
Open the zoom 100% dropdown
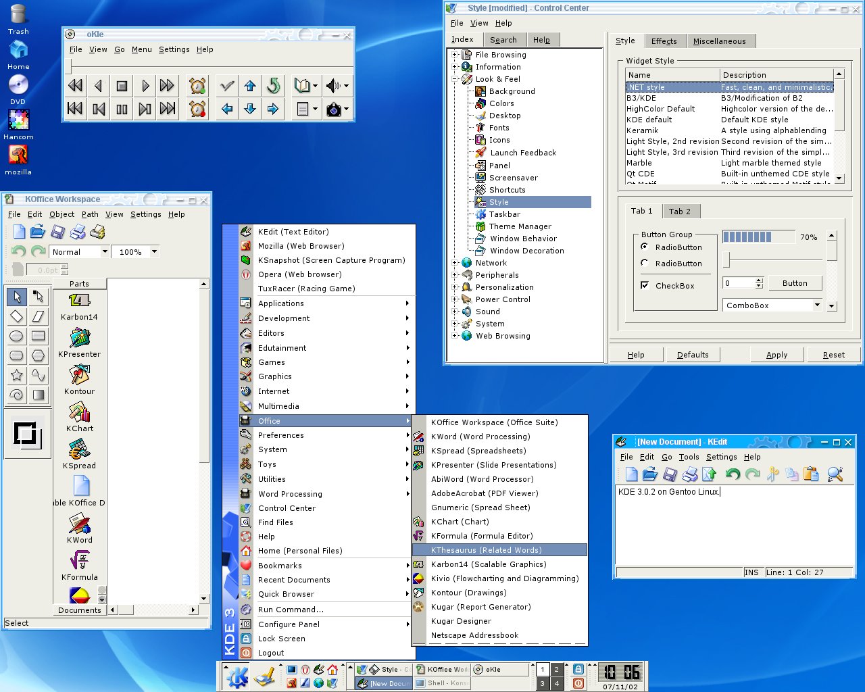(154, 252)
